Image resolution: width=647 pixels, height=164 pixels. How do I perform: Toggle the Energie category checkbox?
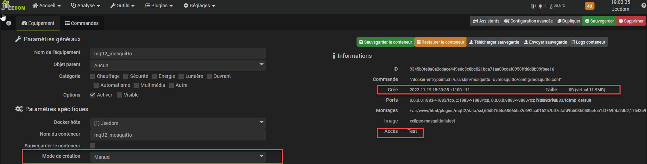(x=154, y=76)
